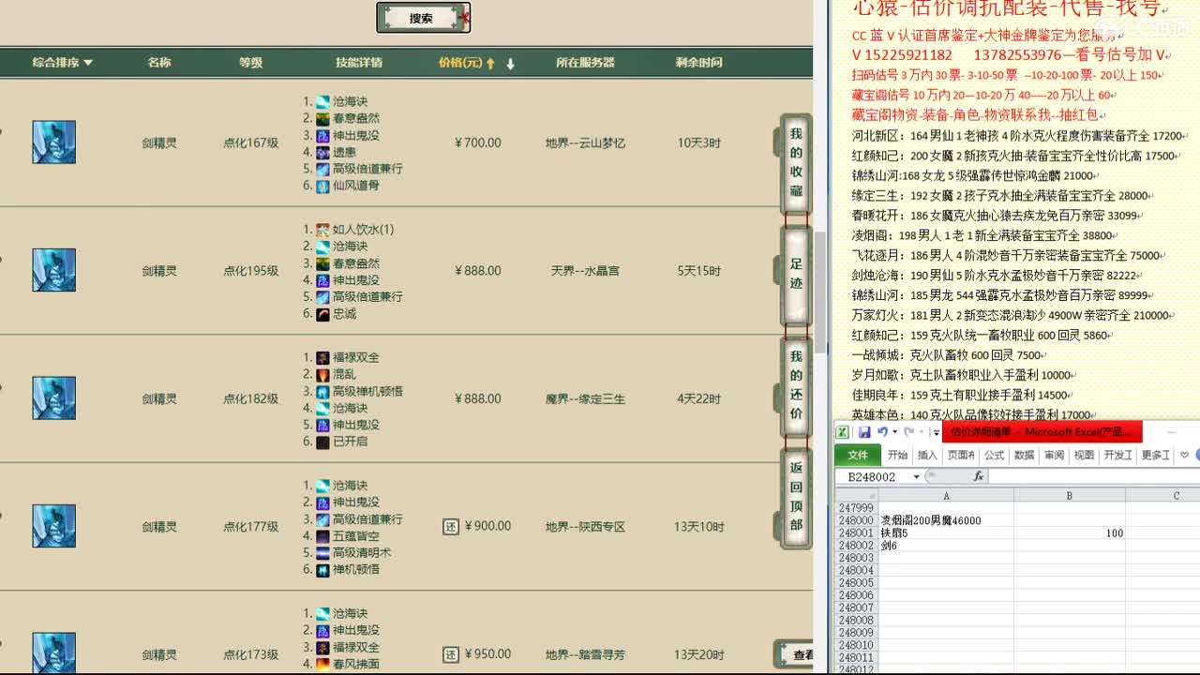Click the server name 地界--陕西专区
Viewport: 1200px width, 675px height.
(585, 526)
